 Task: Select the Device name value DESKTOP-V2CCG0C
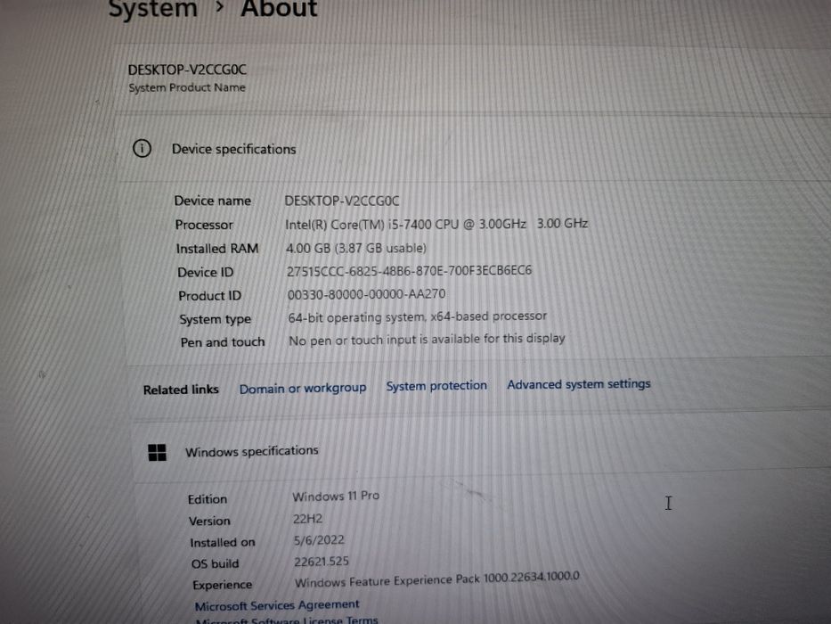[x=342, y=201]
